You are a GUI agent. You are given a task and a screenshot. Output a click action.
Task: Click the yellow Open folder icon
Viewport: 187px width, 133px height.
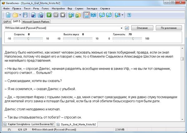15,15
